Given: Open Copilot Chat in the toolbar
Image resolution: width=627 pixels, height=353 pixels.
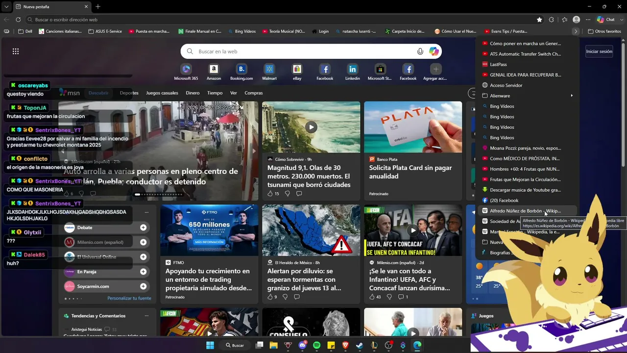Looking at the screenshot, I should pos(606,20).
